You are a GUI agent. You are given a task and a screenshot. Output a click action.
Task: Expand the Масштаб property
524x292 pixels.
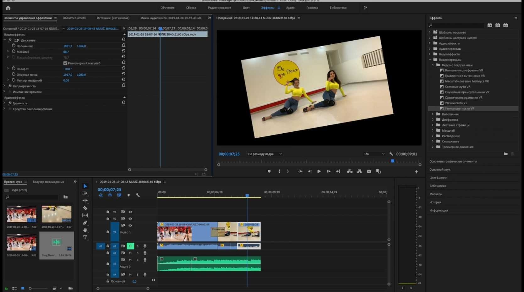tap(8, 51)
